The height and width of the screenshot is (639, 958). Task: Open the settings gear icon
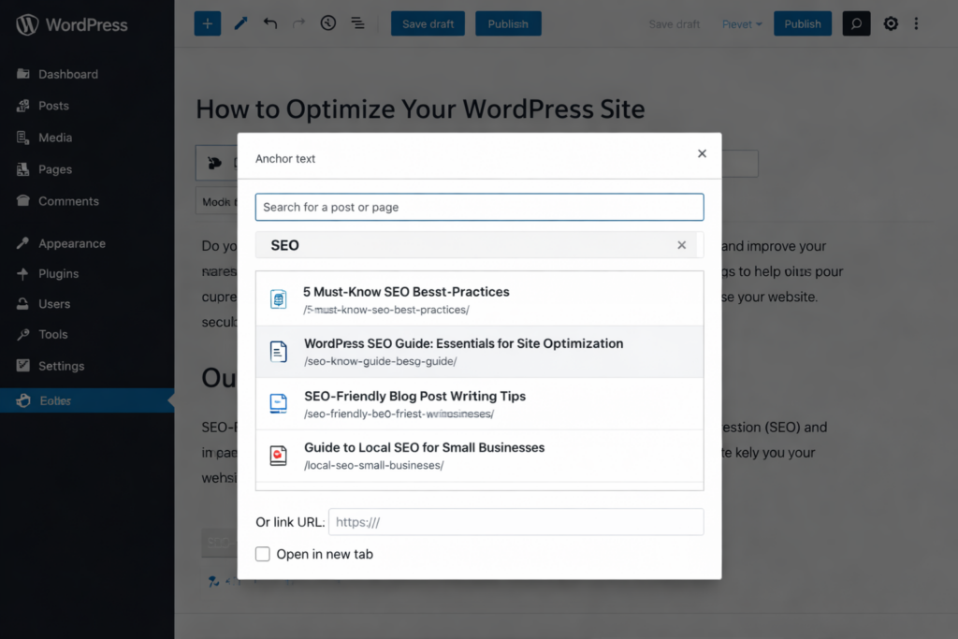[891, 23]
